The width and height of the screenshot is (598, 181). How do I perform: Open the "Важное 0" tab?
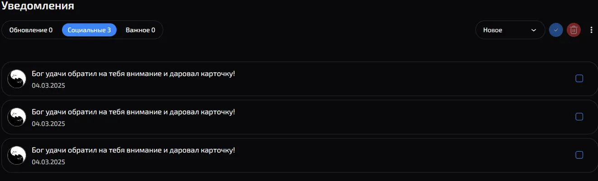click(140, 30)
